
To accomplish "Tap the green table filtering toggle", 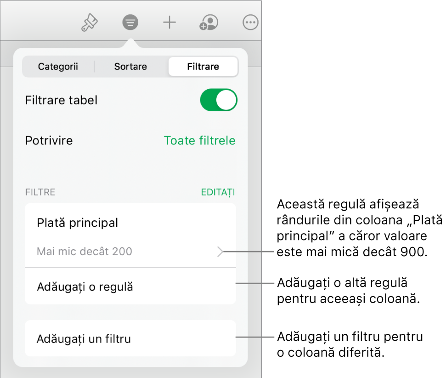I will pyautogui.click(x=218, y=100).
